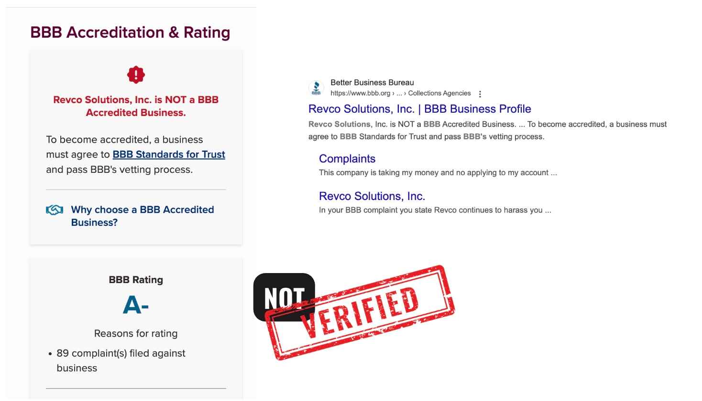
Task: Click the red alert badge icon
Action: (x=136, y=75)
